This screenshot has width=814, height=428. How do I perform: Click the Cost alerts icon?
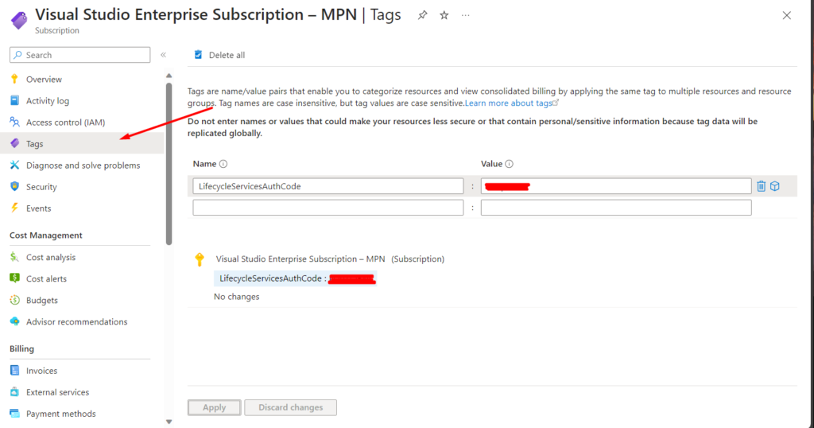click(x=14, y=278)
